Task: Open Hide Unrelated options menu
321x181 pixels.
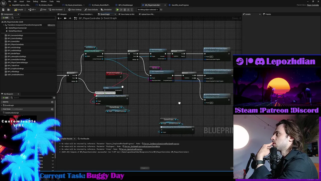Action: (x=65, y=10)
